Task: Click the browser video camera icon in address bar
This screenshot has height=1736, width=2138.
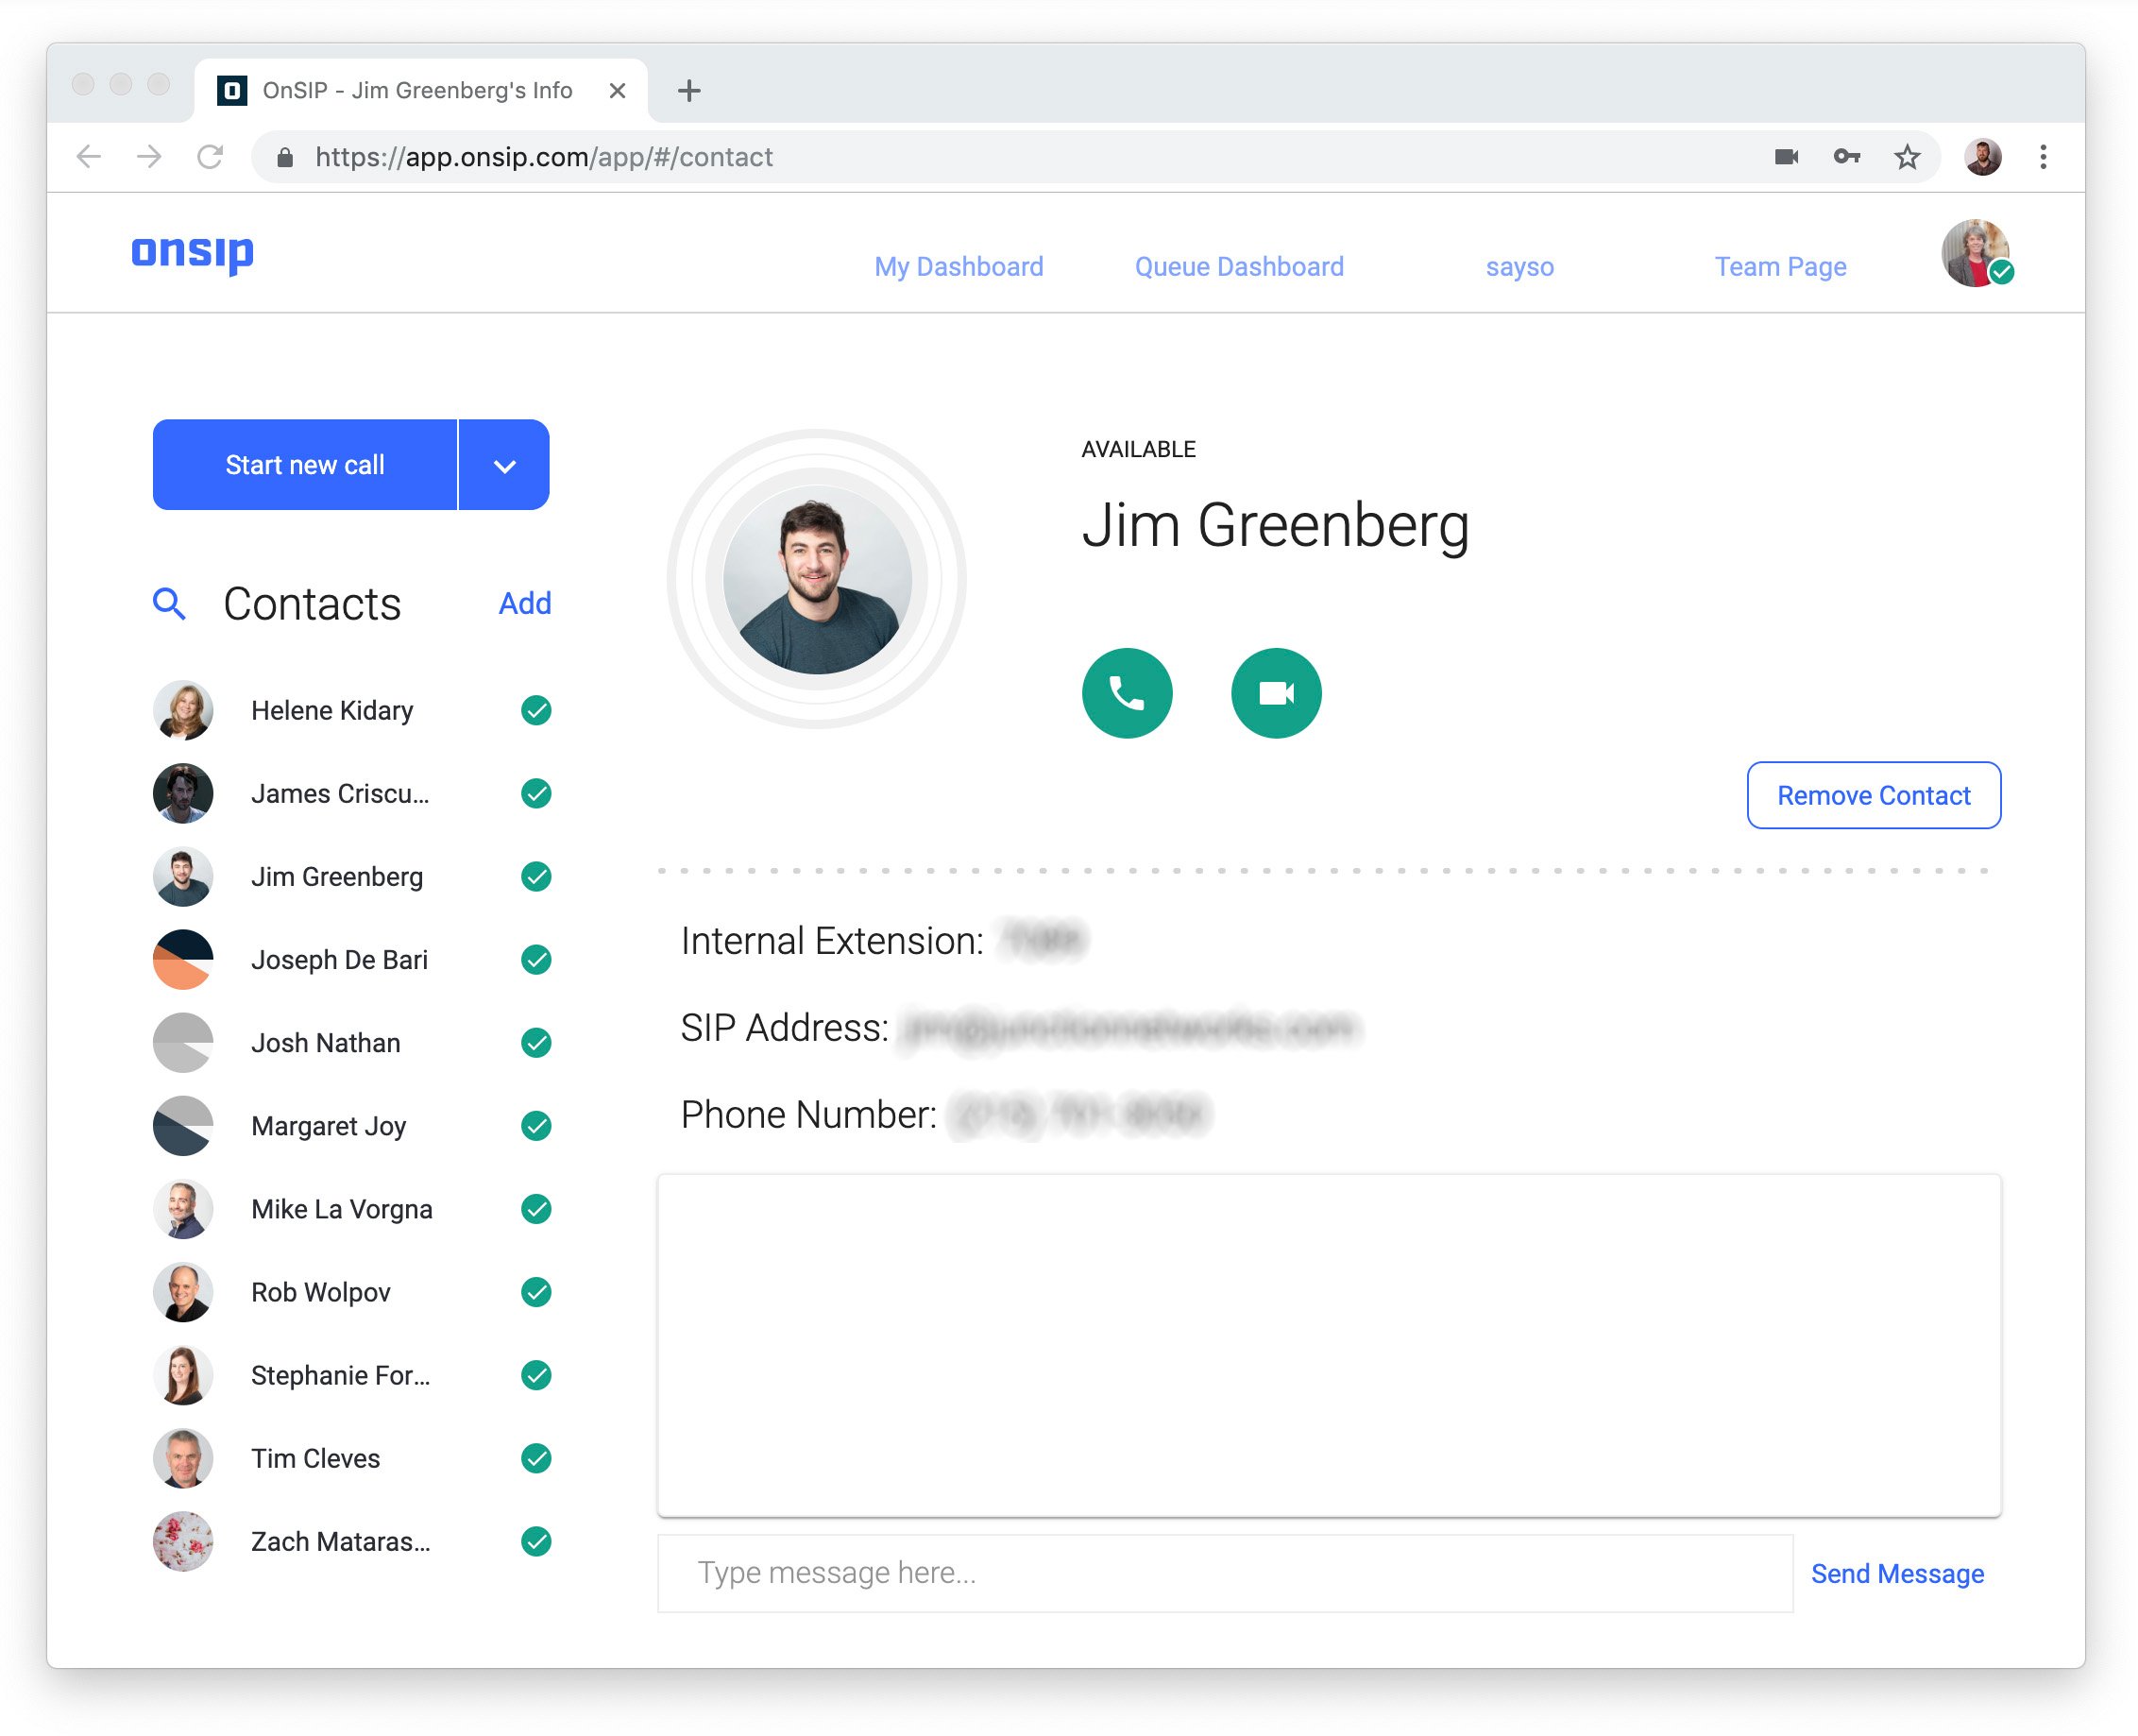Action: [x=1788, y=157]
